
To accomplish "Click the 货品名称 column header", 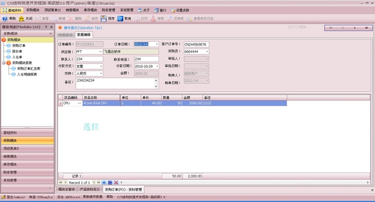I will click(x=101, y=98).
